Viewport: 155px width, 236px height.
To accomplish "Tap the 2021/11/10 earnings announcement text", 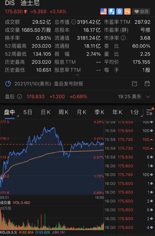I will coord(49,84).
